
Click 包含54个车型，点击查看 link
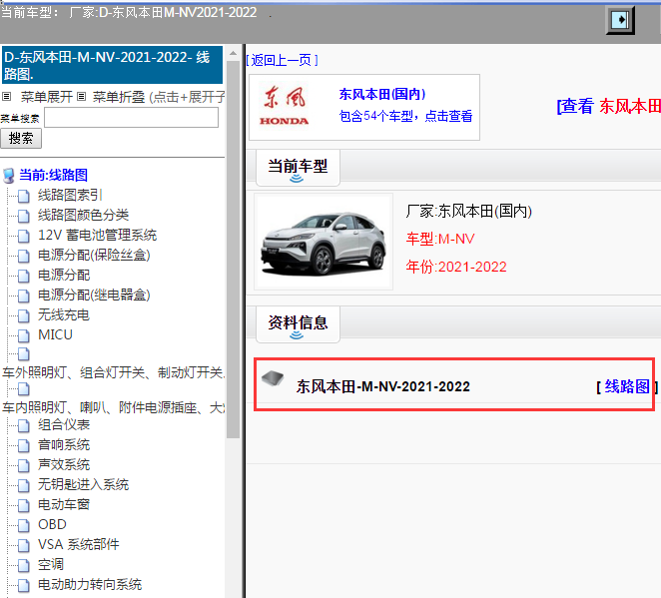pyautogui.click(x=405, y=116)
